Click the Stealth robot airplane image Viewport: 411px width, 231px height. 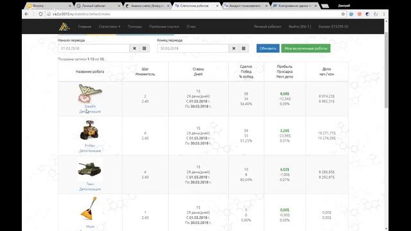[90, 93]
